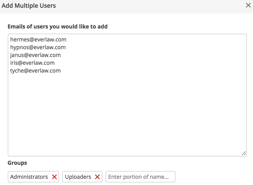Click inside the emails text area
The image size is (253, 185).
(x=127, y=95)
